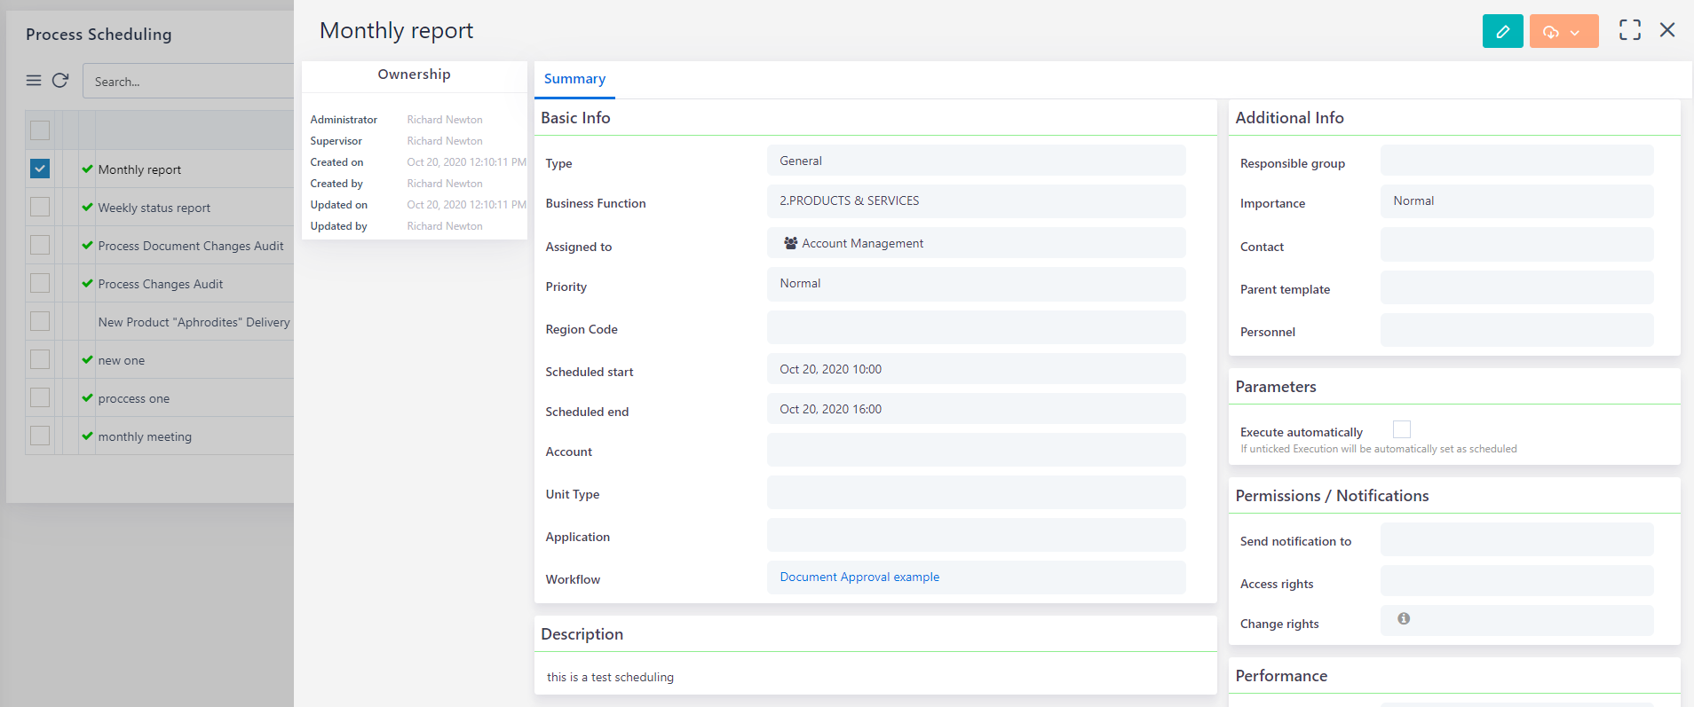Focus the Search field in Process Scheduling
The width and height of the screenshot is (1694, 707).
[188, 81]
